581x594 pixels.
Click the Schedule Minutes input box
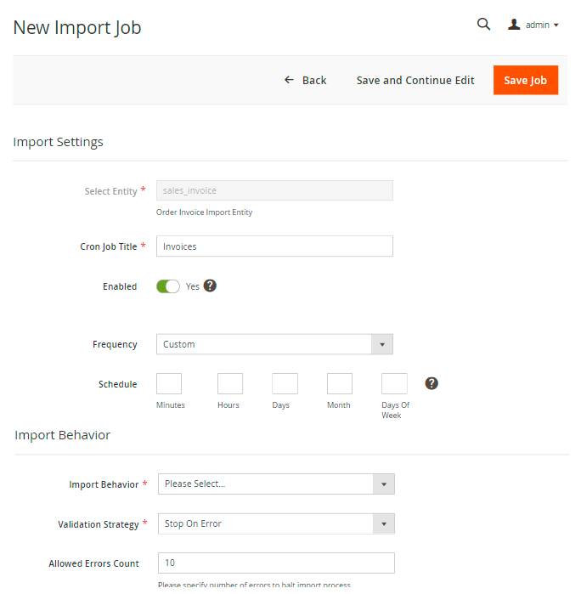click(x=169, y=383)
